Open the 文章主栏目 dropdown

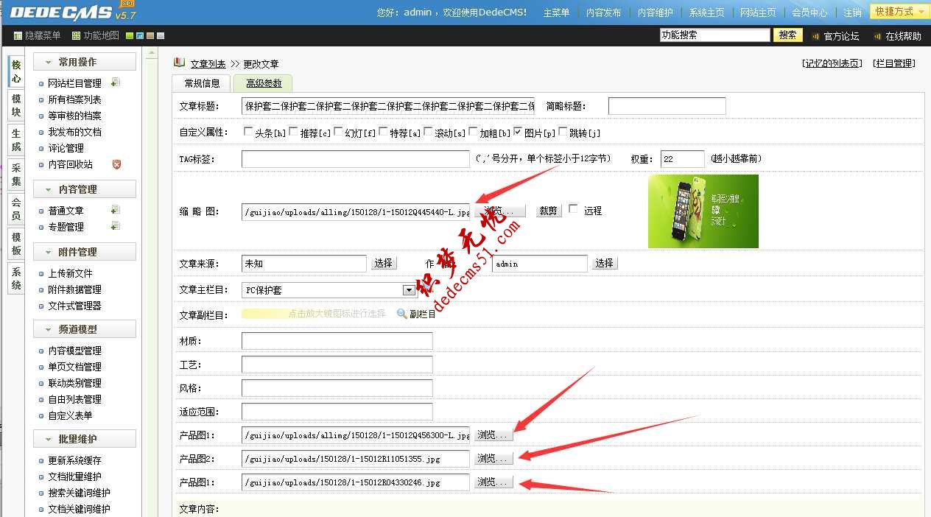[408, 289]
